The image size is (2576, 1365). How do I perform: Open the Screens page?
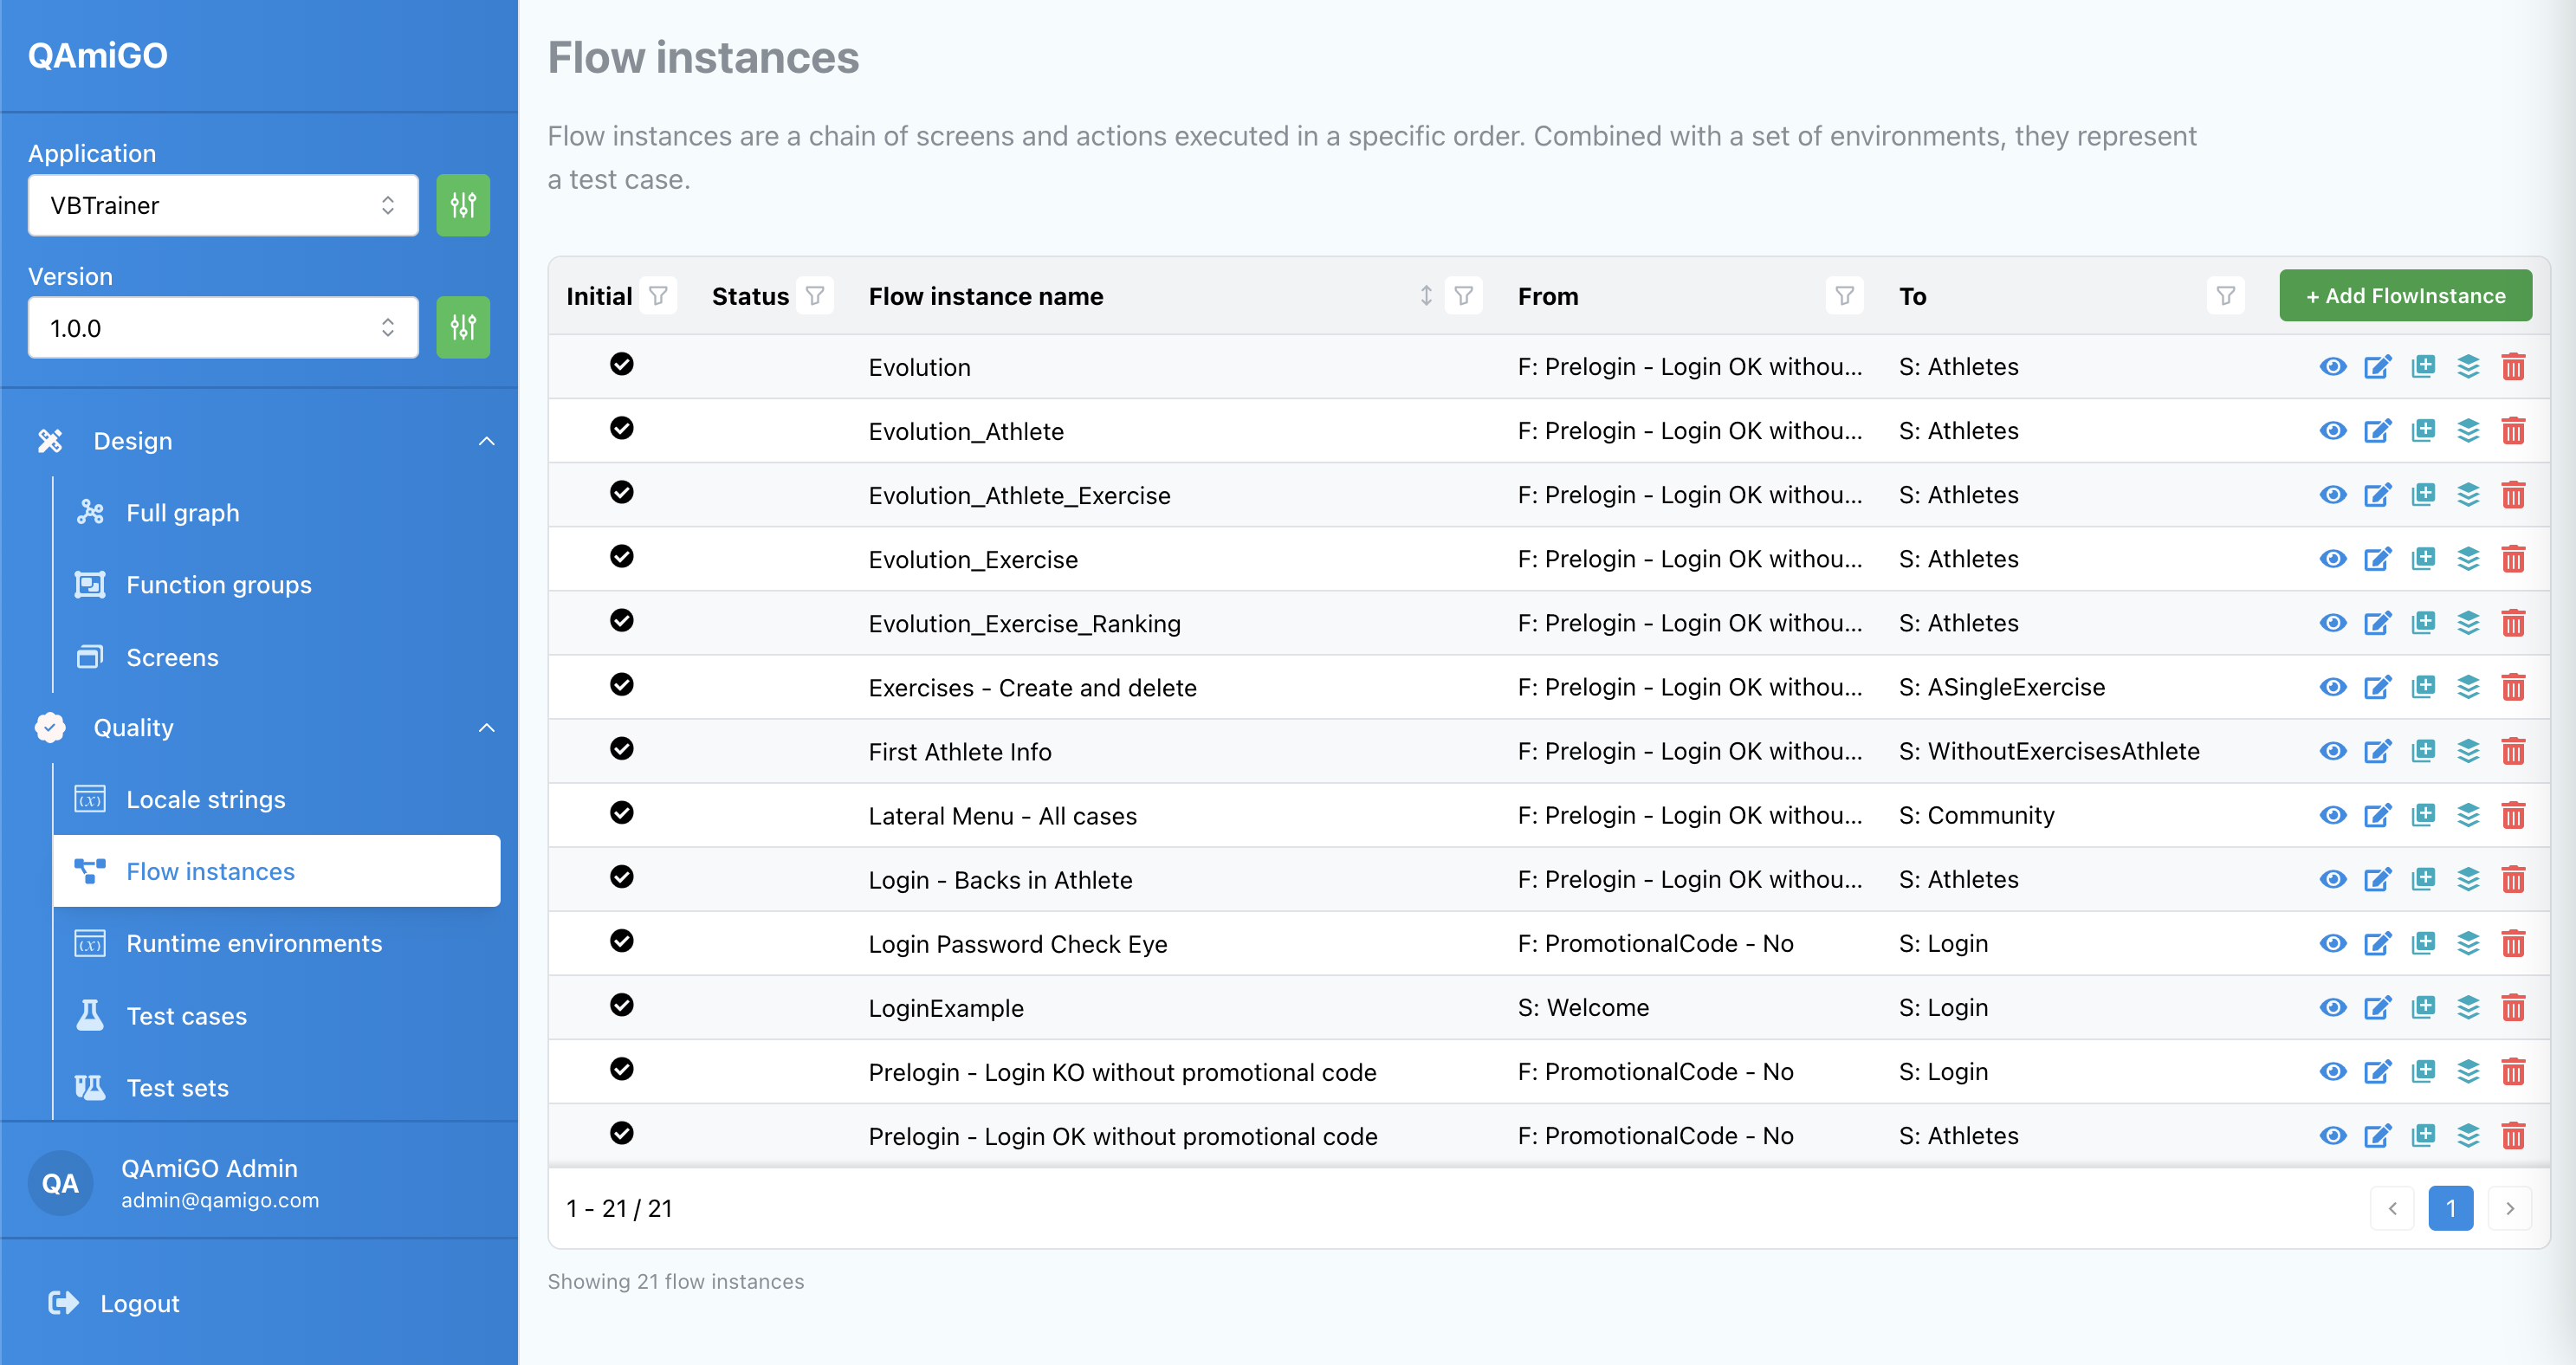pos(172,657)
